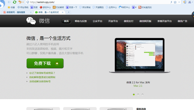Image resolution: width=194 pixels, height=110 pixels.
Task: Open the 特权中心 bookmark
Action: pyautogui.click(x=124, y=8)
